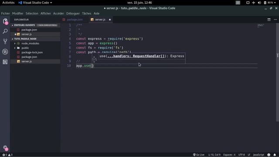The width and height of the screenshot is (279, 157).
Task: Open the clock ven. 15 juin, 12:46
Action: (139, 3)
